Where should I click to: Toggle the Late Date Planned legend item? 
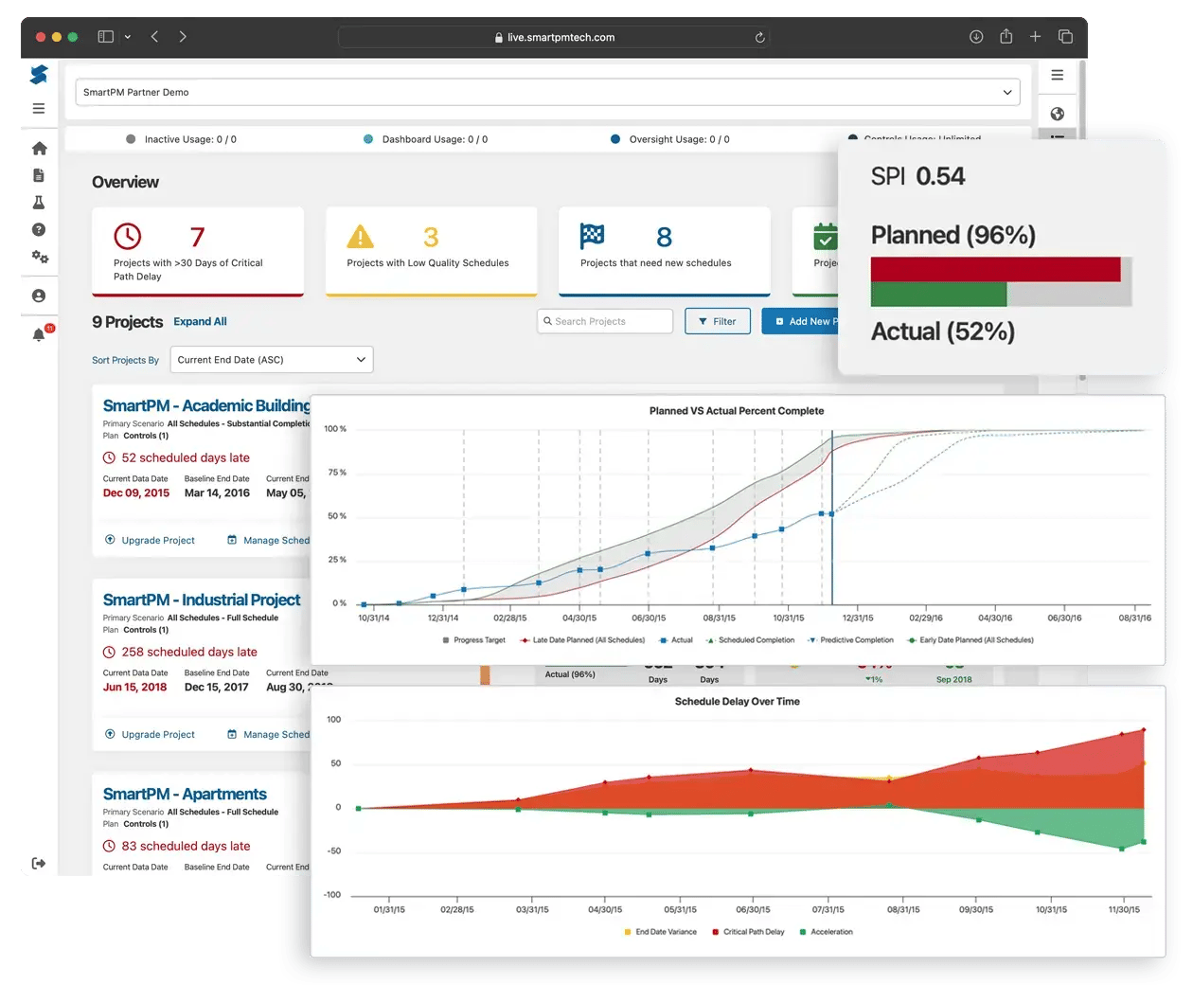(x=582, y=640)
